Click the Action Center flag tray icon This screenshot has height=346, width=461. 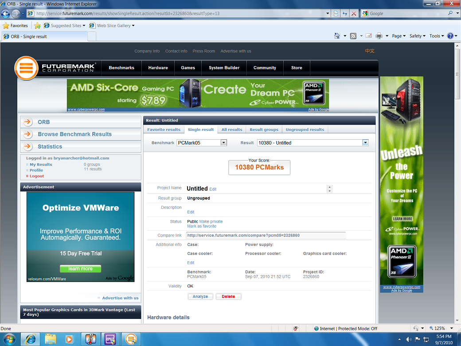pos(417,339)
